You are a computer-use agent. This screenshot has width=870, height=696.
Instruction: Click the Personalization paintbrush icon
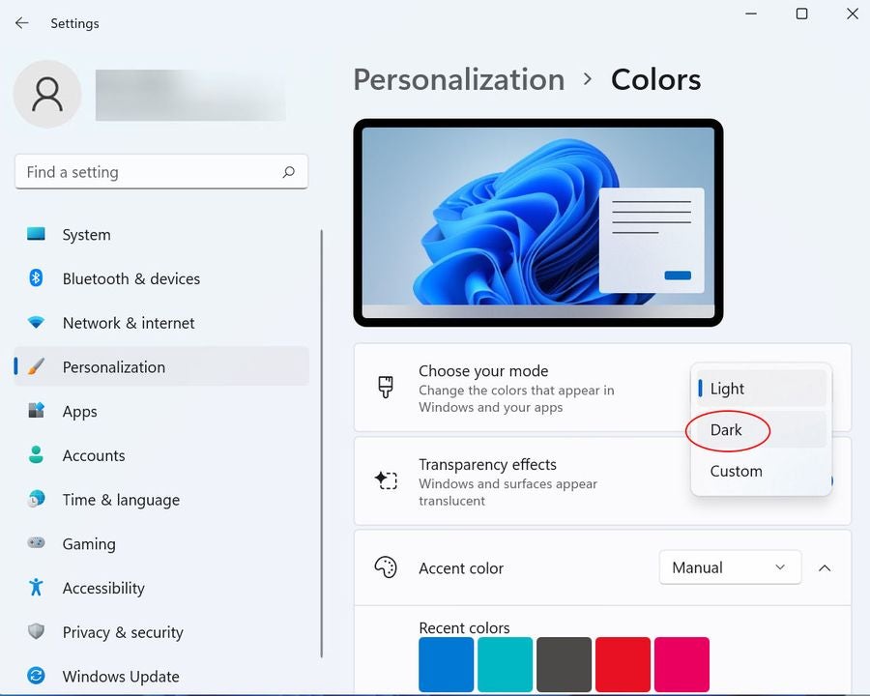pyautogui.click(x=36, y=366)
